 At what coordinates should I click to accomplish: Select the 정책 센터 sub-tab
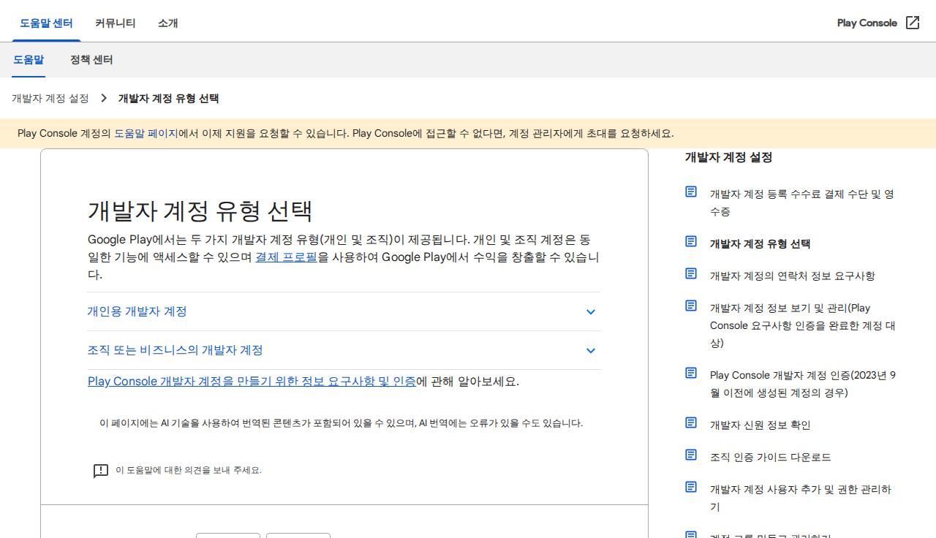pos(91,60)
